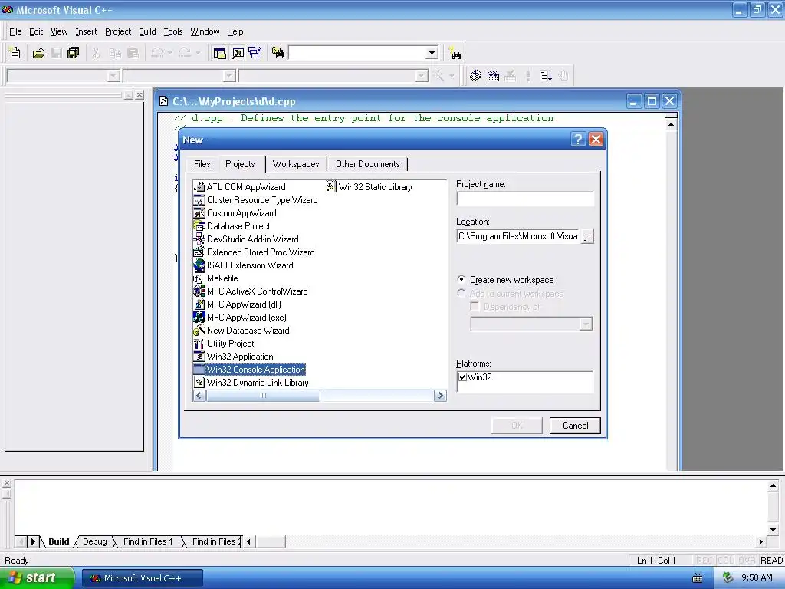Open the find combo box dropdown
The height and width of the screenshot is (589, 785).
point(432,53)
